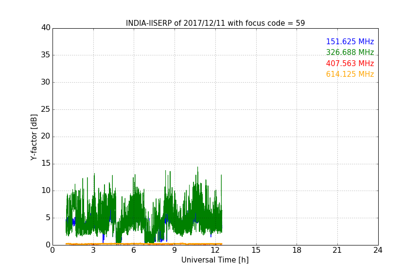Click the plot title INDIA-IISERP of 2017/12/11
420x280 pixels.
coord(215,23)
